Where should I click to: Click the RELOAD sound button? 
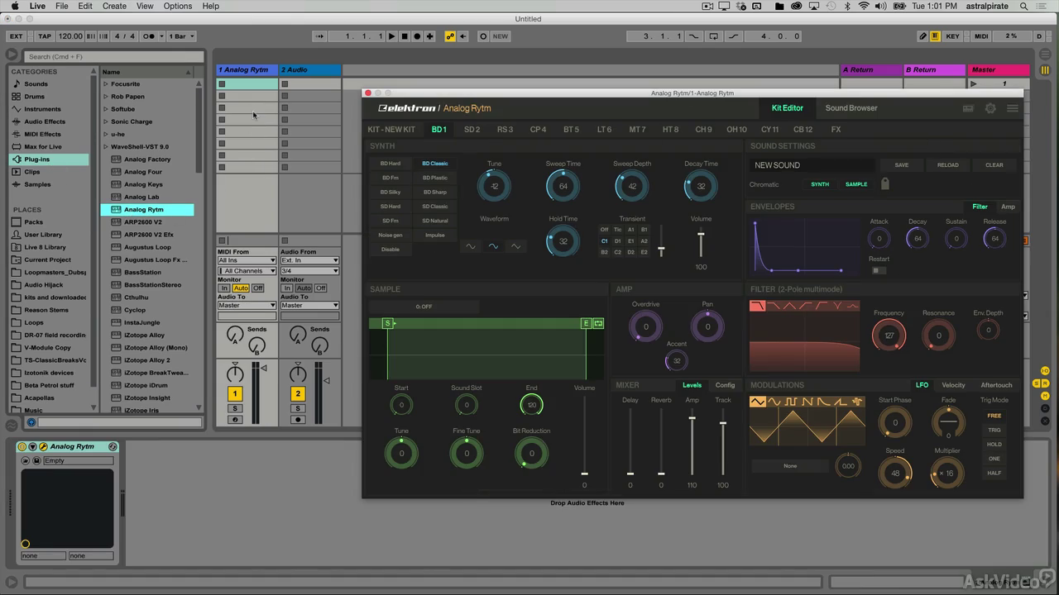coord(948,165)
